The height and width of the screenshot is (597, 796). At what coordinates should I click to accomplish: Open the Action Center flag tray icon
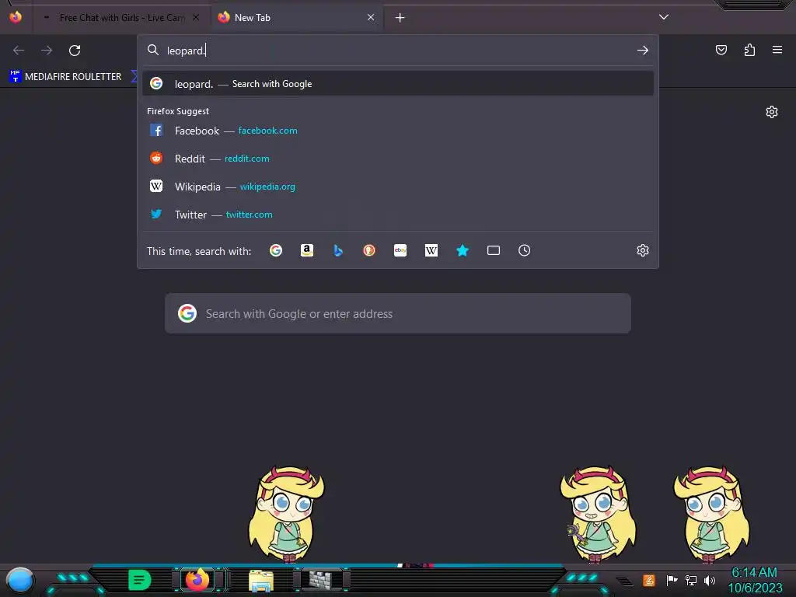[672, 580]
